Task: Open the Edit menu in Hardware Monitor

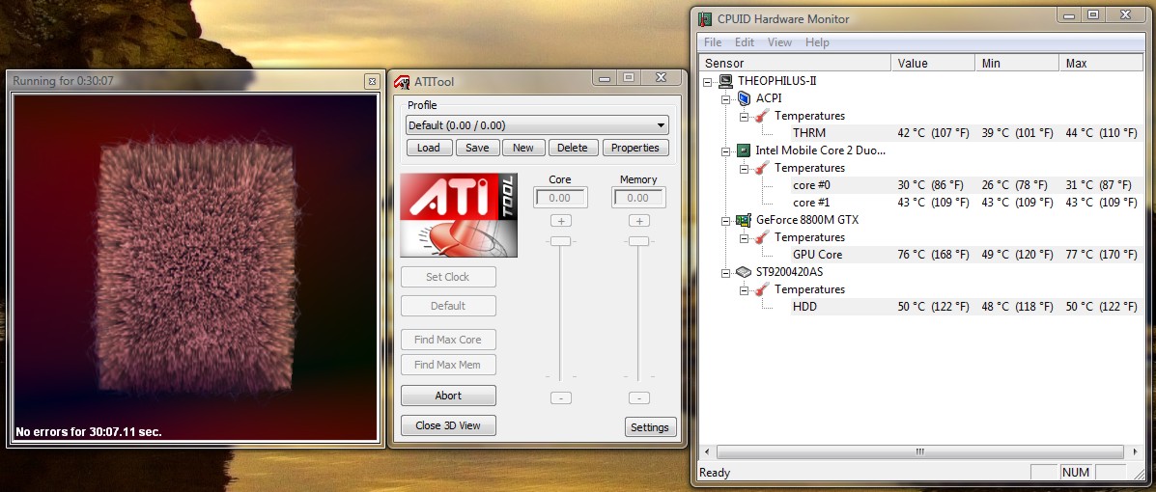Action: (x=744, y=42)
